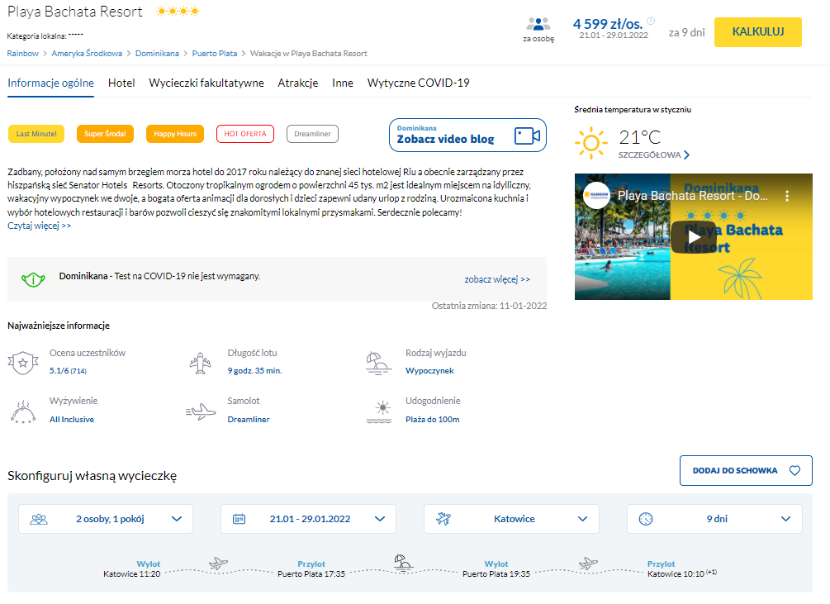
Task: Click the video camera icon in video blog button
Action: click(526, 136)
